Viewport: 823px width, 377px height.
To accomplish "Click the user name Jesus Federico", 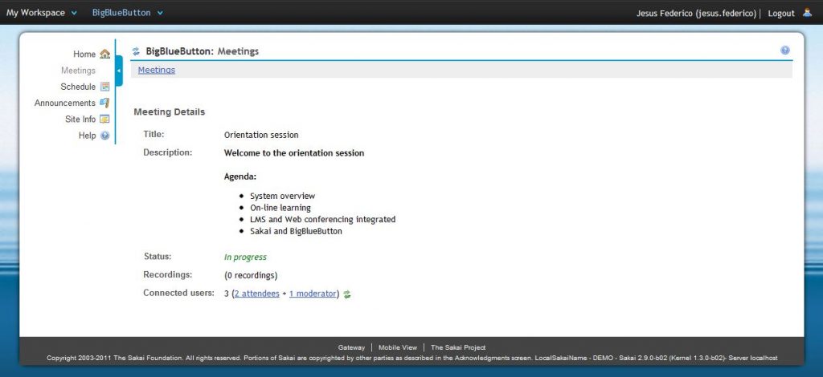I will (x=697, y=13).
